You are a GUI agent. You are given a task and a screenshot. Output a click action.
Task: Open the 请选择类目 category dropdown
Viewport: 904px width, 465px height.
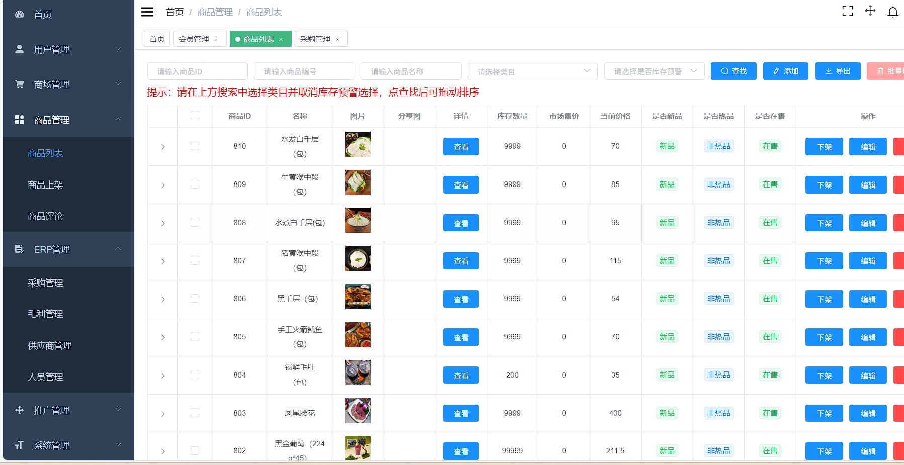click(532, 71)
